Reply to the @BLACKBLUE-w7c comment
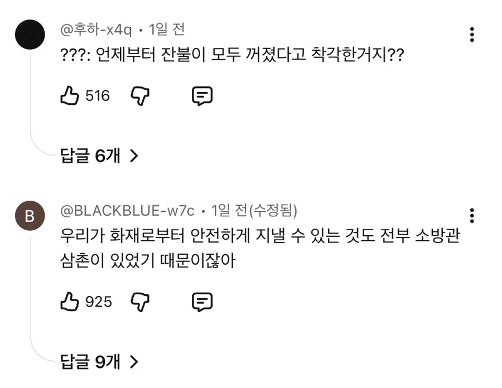 202,302
